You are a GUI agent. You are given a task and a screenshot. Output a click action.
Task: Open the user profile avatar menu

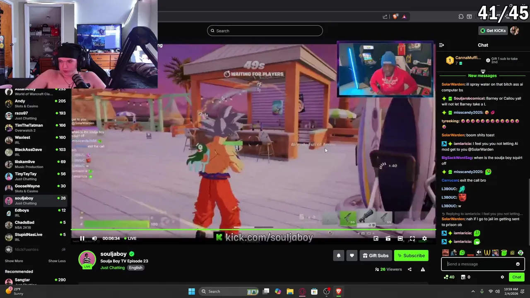tap(515, 31)
